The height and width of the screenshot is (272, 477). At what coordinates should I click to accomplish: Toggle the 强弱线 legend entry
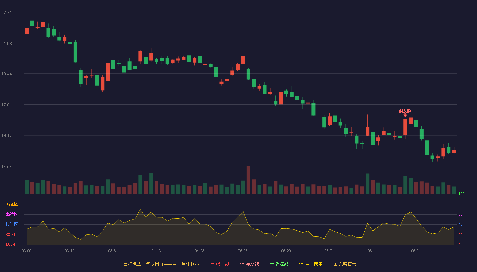point(249,264)
